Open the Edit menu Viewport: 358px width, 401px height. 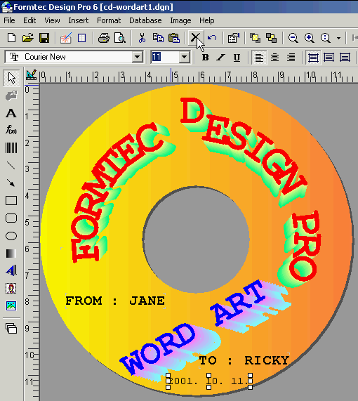29,20
